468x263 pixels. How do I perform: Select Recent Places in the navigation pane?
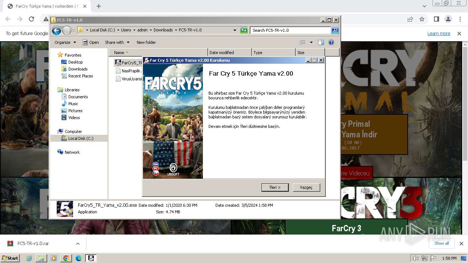(x=80, y=76)
